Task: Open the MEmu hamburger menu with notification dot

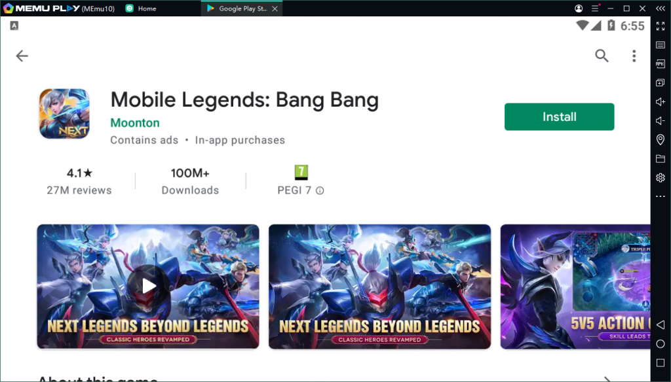Action: tap(595, 9)
